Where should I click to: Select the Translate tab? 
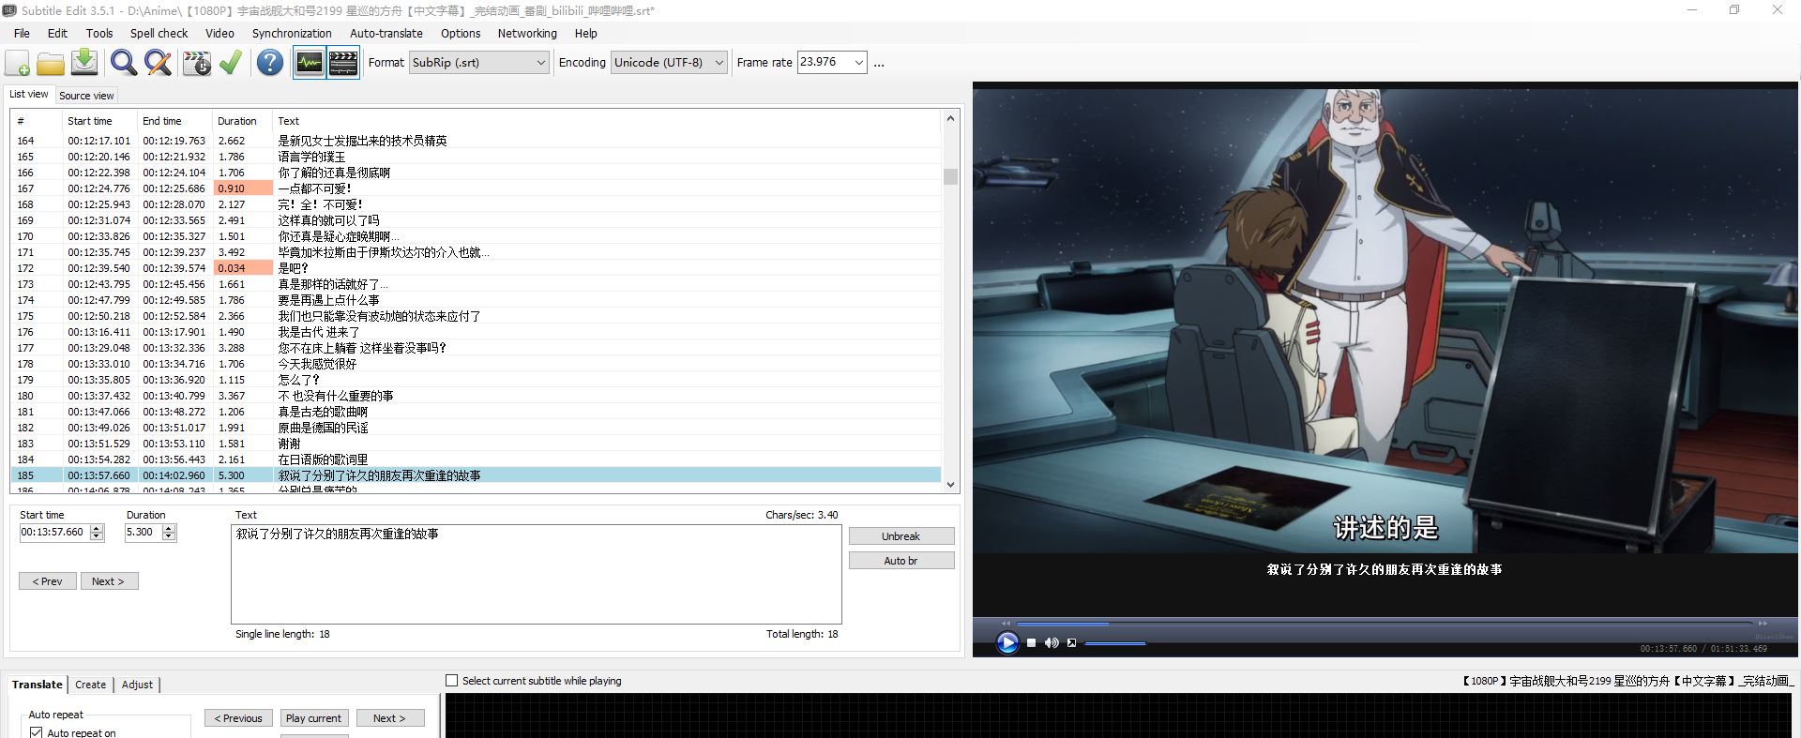(x=38, y=685)
